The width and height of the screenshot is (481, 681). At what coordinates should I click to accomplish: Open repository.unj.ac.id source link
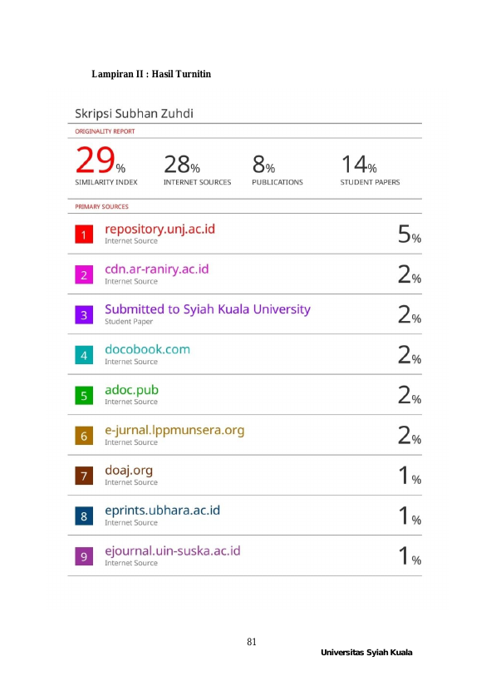coord(160,229)
